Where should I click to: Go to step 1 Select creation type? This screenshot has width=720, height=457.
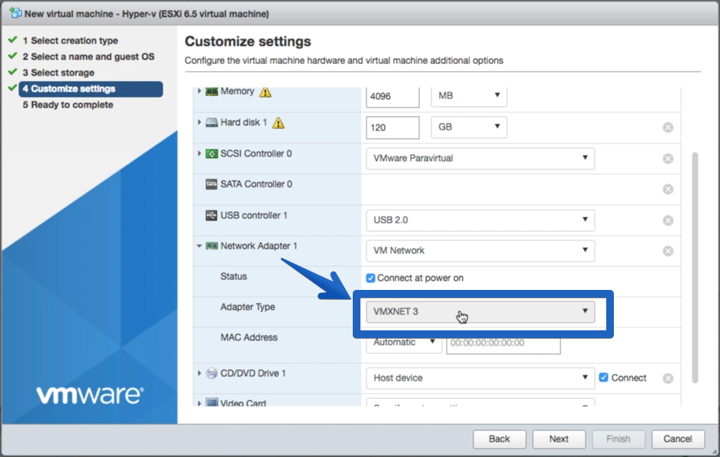70,40
